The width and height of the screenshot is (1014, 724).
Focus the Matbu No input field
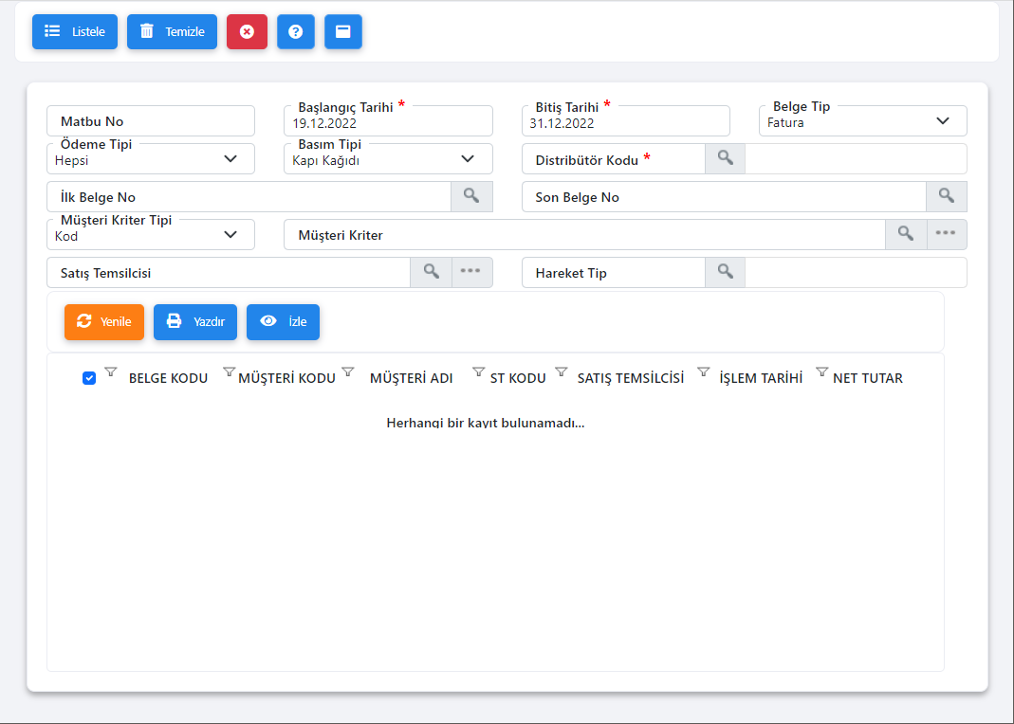click(x=151, y=121)
